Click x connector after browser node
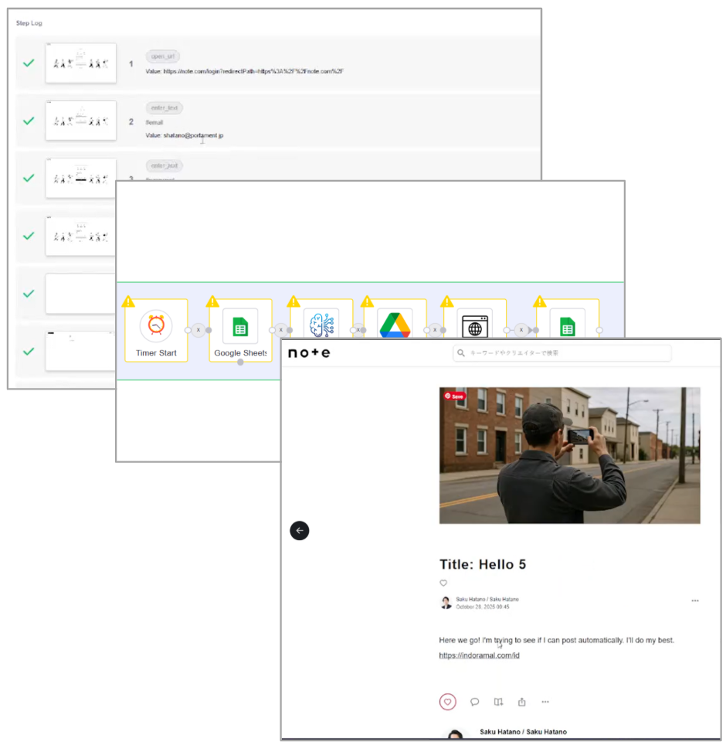This screenshot has height=745, width=726. pos(521,330)
